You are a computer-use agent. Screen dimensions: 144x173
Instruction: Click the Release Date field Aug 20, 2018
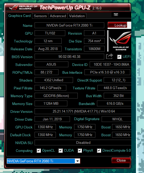(x=48, y=49)
